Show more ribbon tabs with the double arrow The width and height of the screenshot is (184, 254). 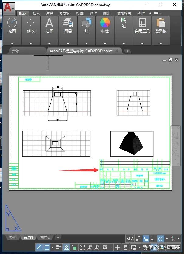coord(150,13)
